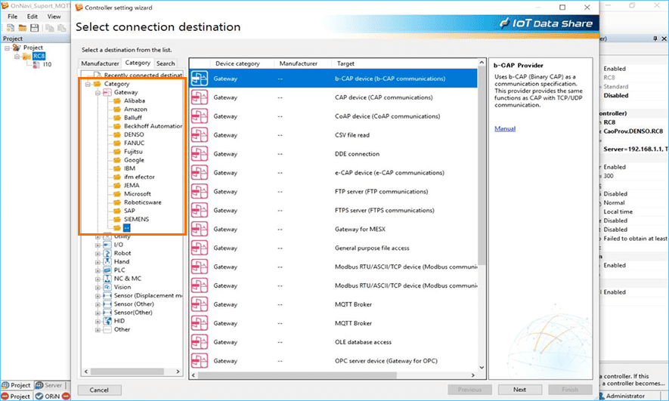669x401 pixels.
Task: Click the Gateway for MESX icon
Action: [200, 229]
